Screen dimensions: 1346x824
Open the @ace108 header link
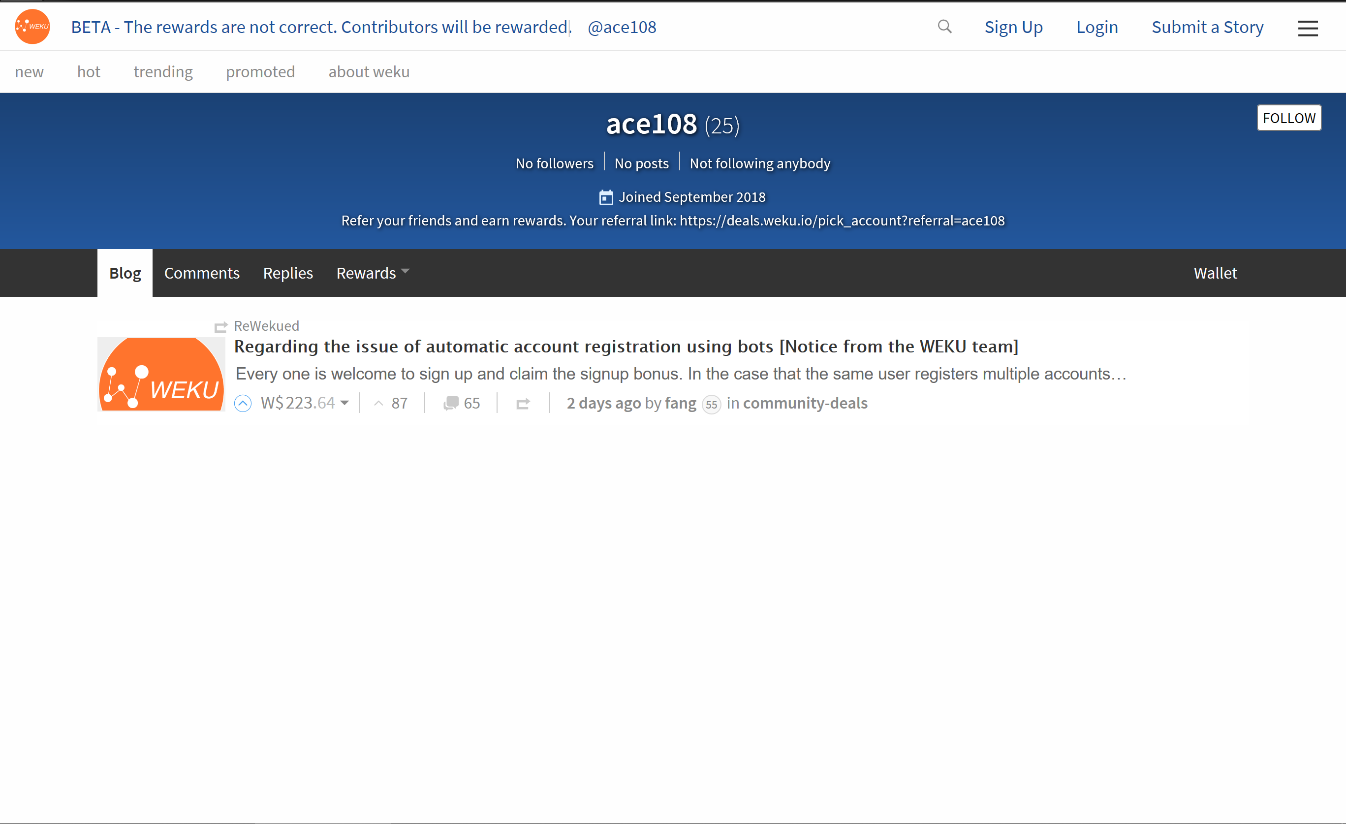point(622,27)
